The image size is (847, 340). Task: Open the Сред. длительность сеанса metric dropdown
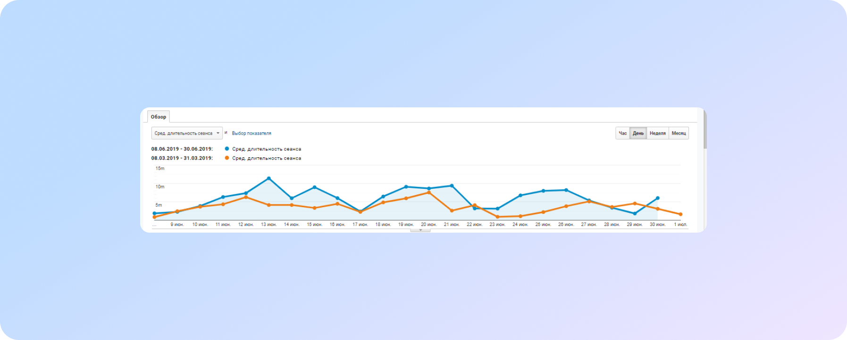pyautogui.click(x=187, y=133)
